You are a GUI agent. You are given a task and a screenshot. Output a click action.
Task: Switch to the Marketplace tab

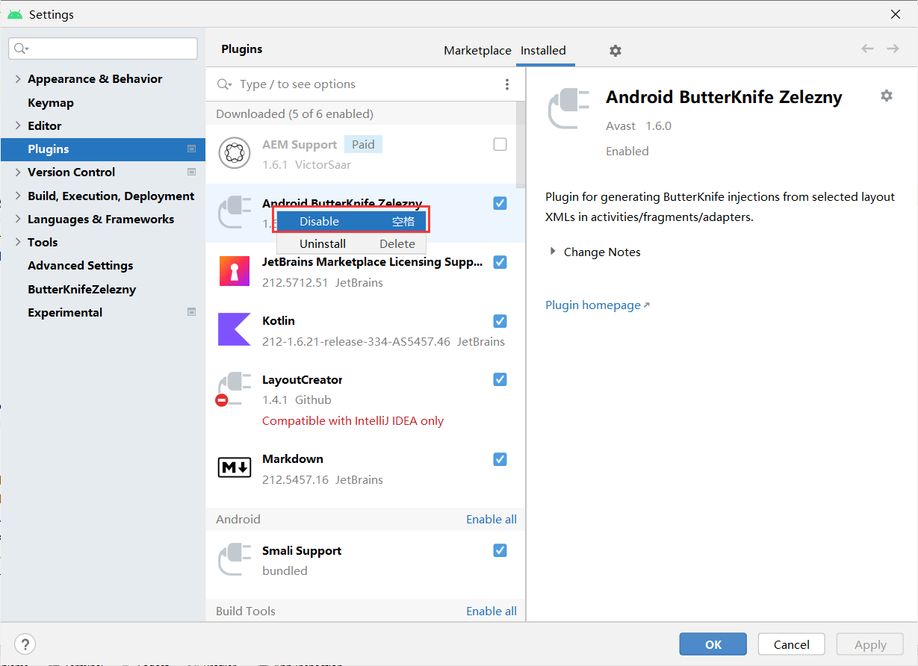477,50
